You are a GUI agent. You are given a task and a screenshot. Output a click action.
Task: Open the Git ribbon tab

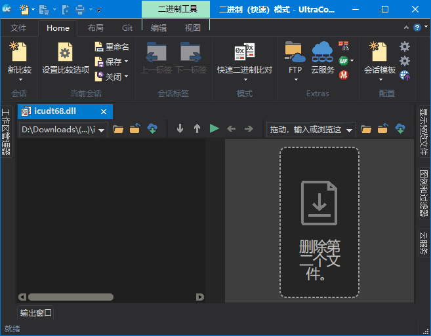coord(127,28)
